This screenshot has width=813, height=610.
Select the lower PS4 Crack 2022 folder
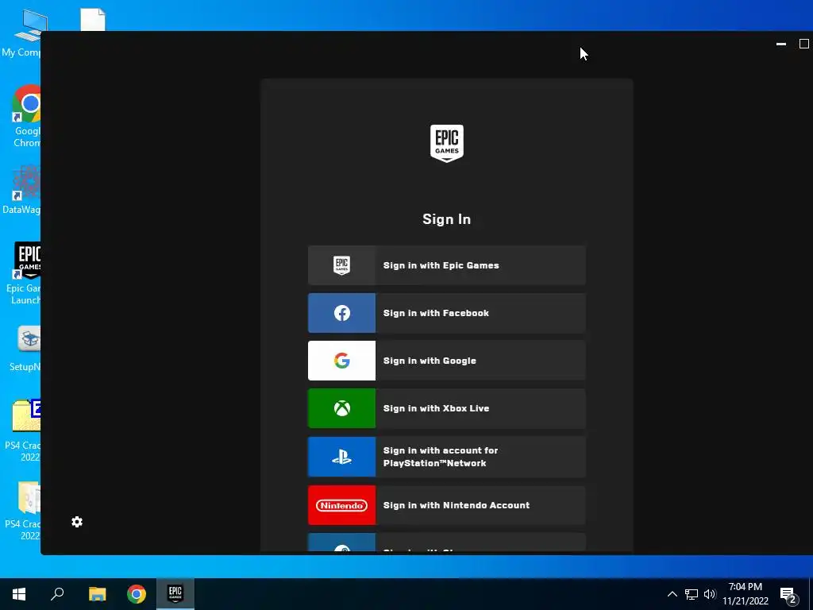23,511
